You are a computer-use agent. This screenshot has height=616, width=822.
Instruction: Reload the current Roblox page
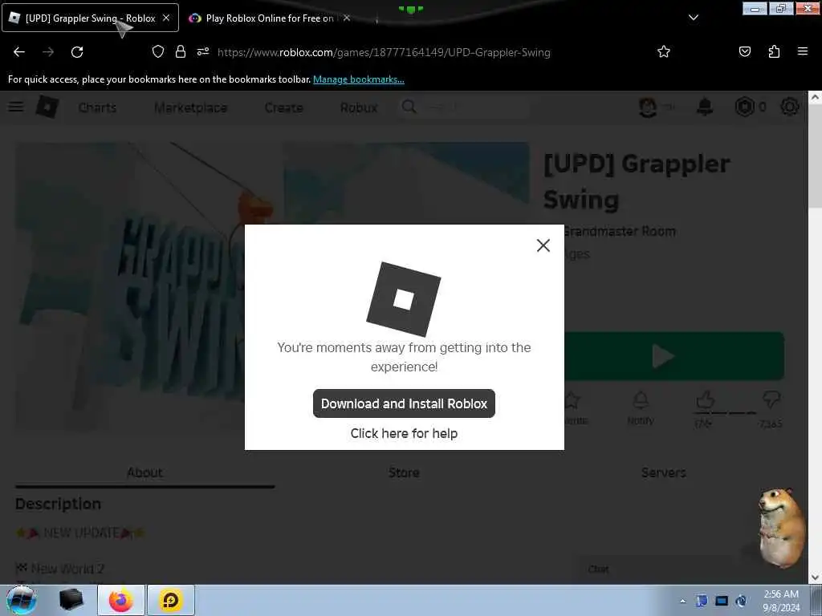[x=77, y=52]
